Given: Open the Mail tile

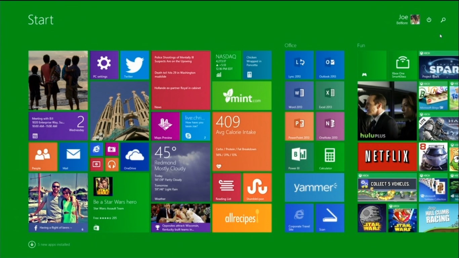Looking at the screenshot, I should coord(73,157).
